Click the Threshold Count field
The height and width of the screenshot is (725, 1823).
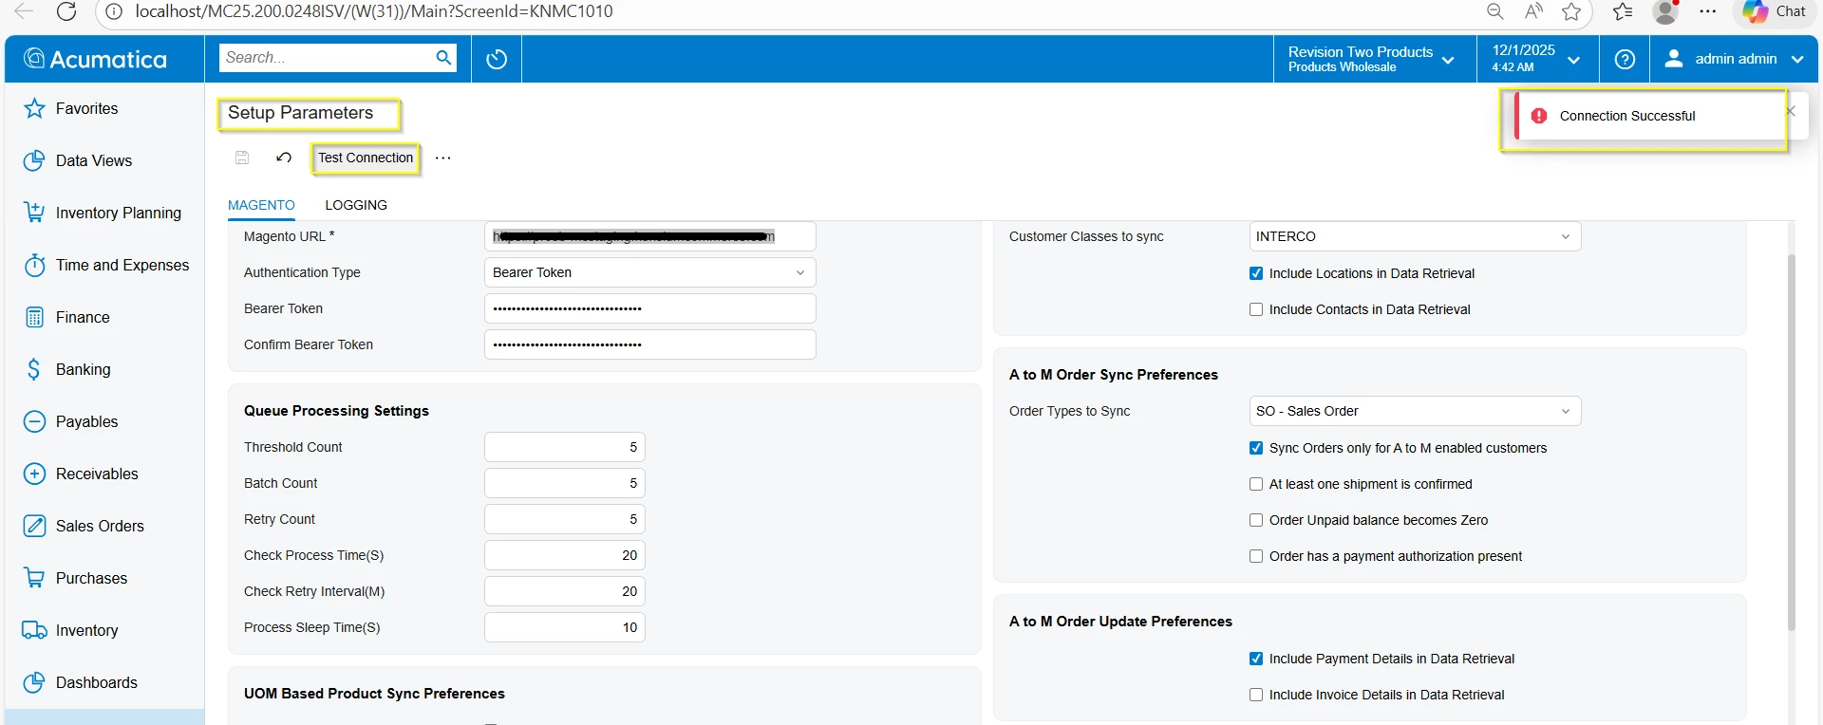coord(565,447)
